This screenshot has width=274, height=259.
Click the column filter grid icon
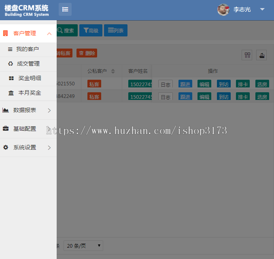247,55
